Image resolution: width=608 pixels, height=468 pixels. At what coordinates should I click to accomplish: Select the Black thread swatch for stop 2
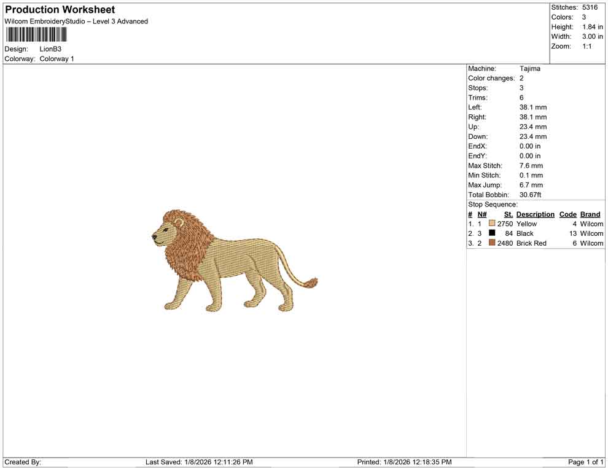(491, 233)
